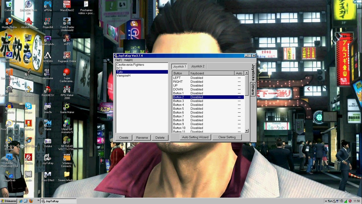Click the Delete profile button

pos(160,138)
